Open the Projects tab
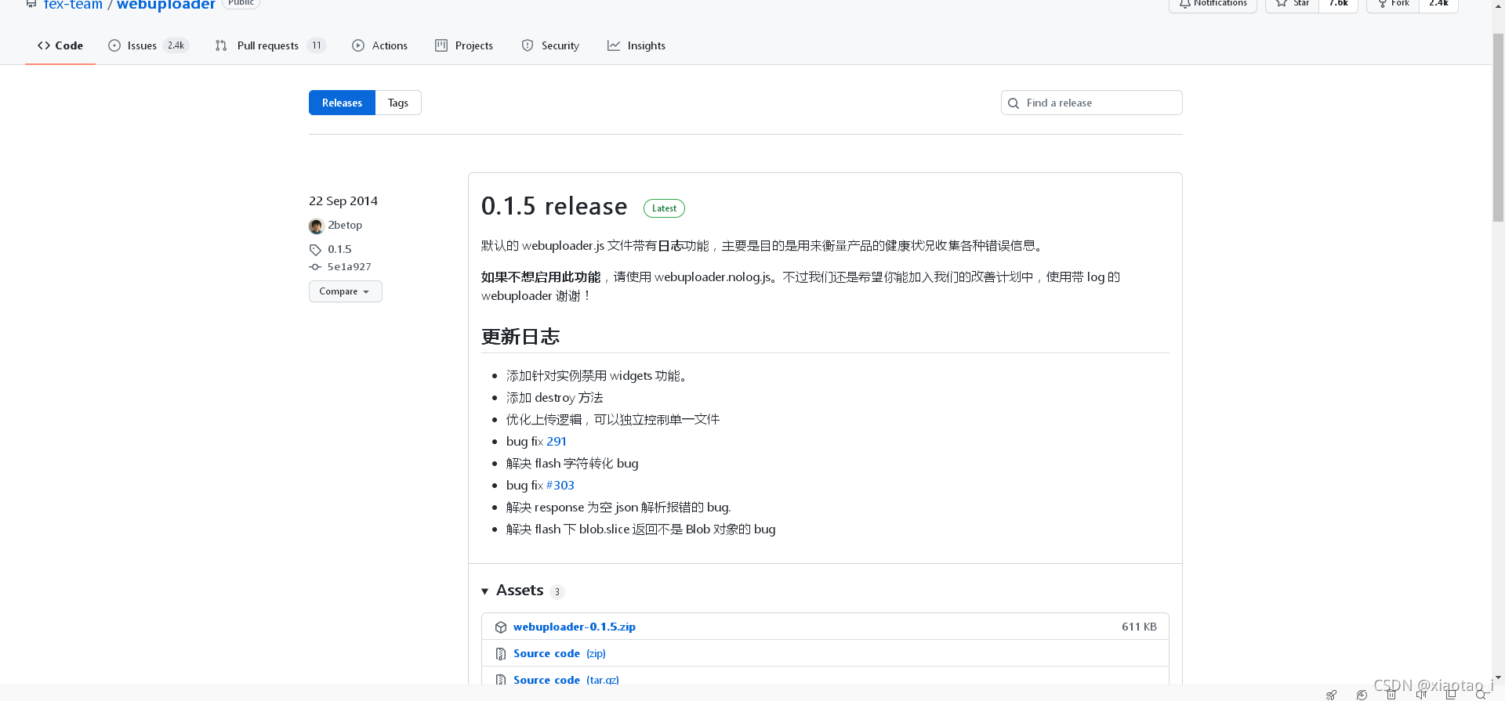This screenshot has width=1505, height=701. point(464,45)
